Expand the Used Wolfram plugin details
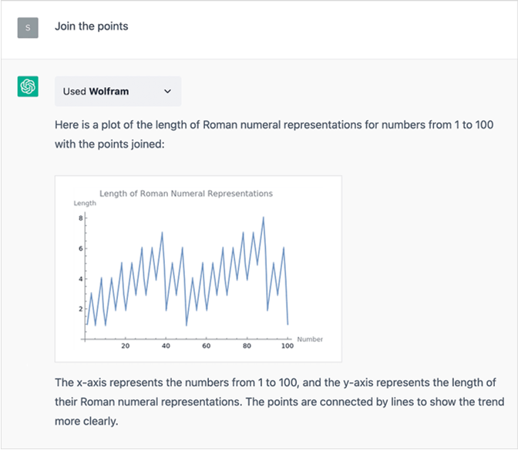 coord(117,91)
